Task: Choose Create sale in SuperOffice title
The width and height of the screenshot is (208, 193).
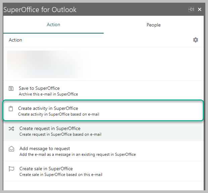Action: pyautogui.click(x=46, y=169)
